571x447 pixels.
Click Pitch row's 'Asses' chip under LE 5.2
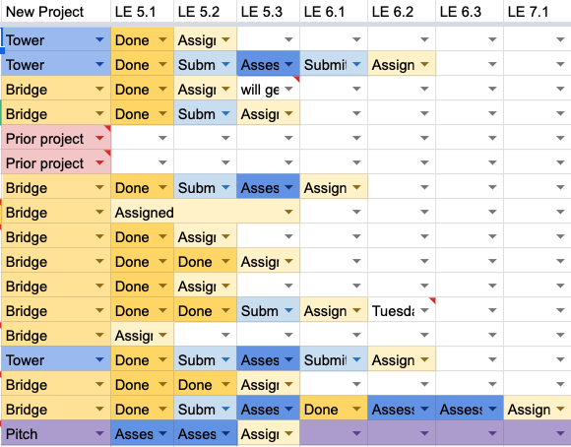coord(205,433)
